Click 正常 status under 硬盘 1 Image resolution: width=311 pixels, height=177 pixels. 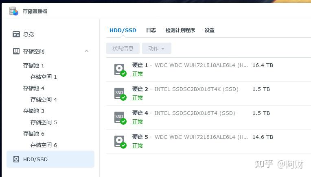tap(138, 74)
